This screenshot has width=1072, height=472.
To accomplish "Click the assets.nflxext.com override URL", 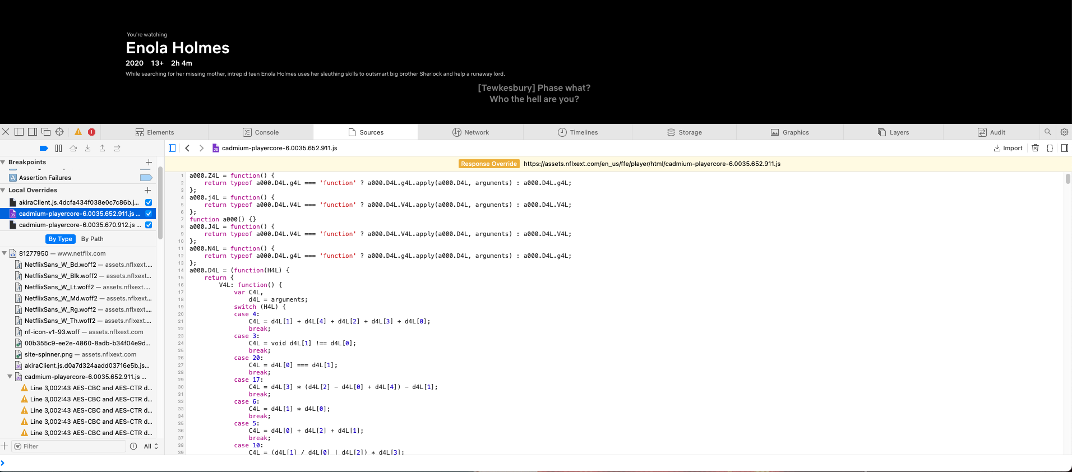I will pos(652,164).
